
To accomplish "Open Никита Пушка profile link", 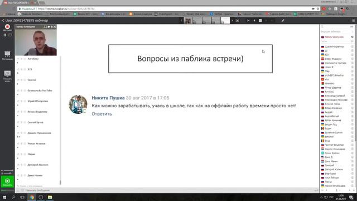I will 108,98.
